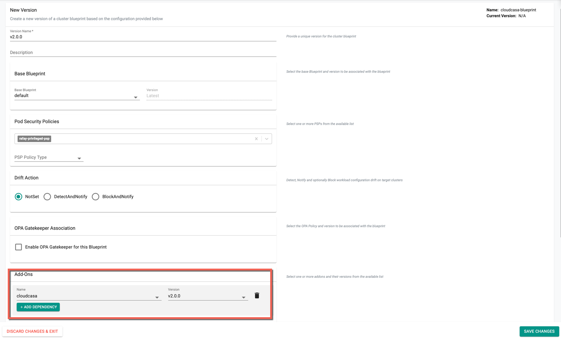Delete the cloudcasa add-on with trash icon

[x=257, y=295]
